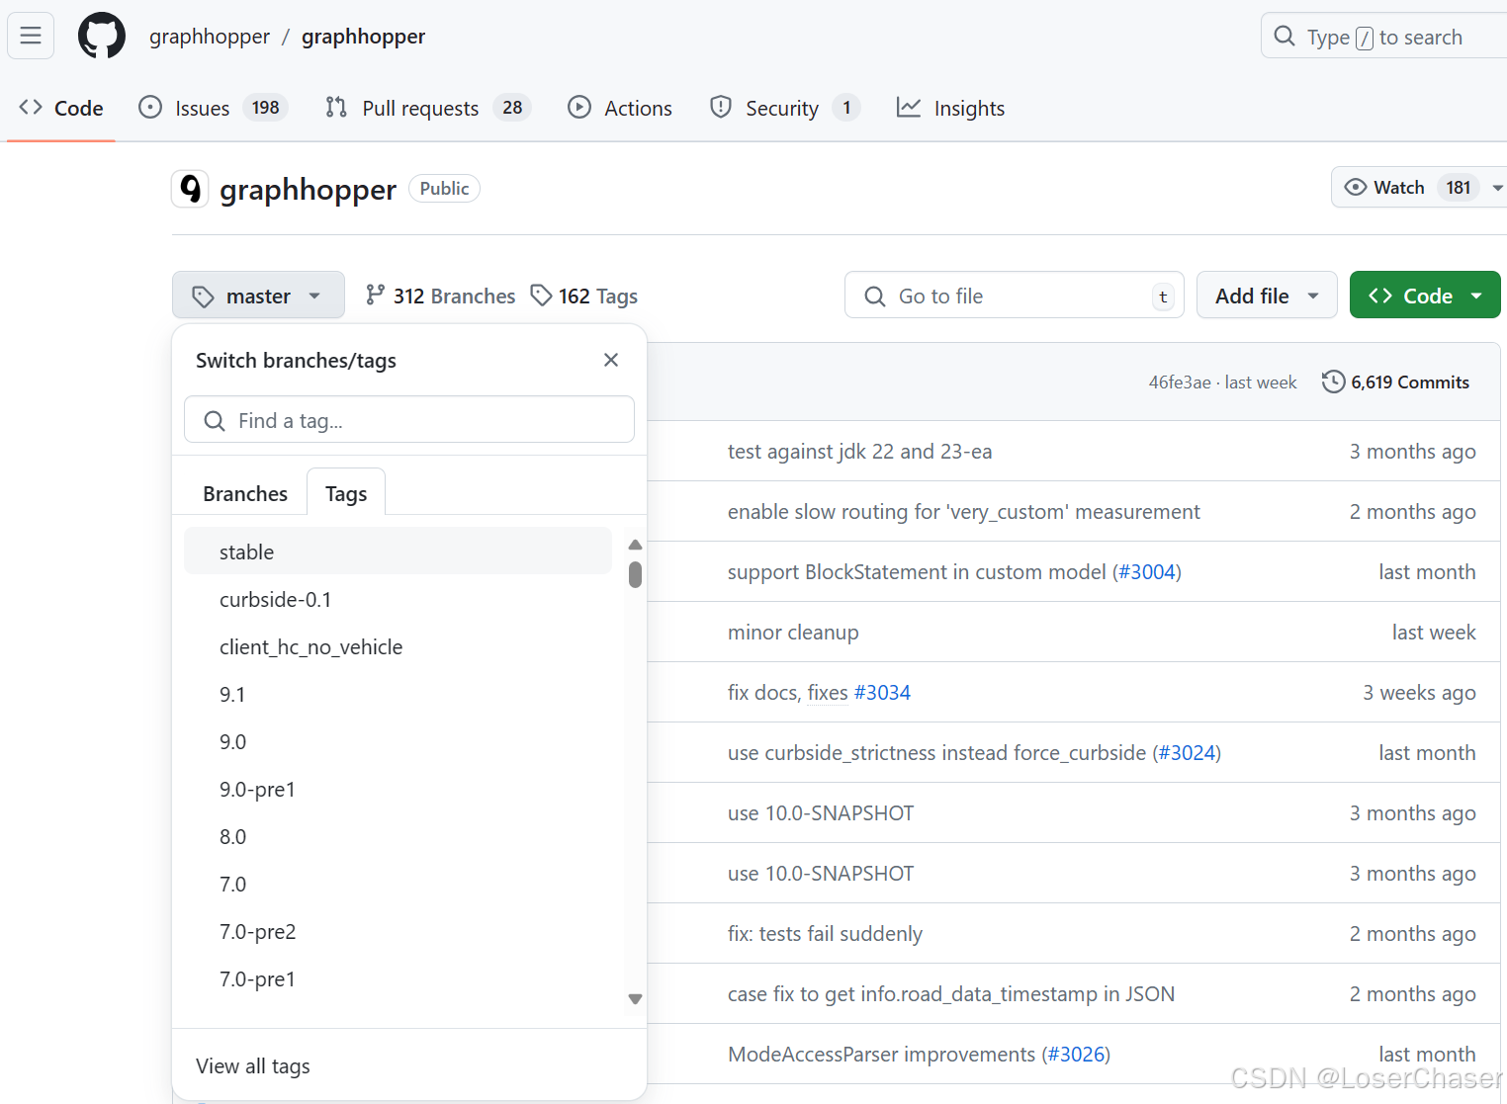The height and width of the screenshot is (1104, 1507).
Task: Select the curbside-0.1 tag
Action: point(398,599)
